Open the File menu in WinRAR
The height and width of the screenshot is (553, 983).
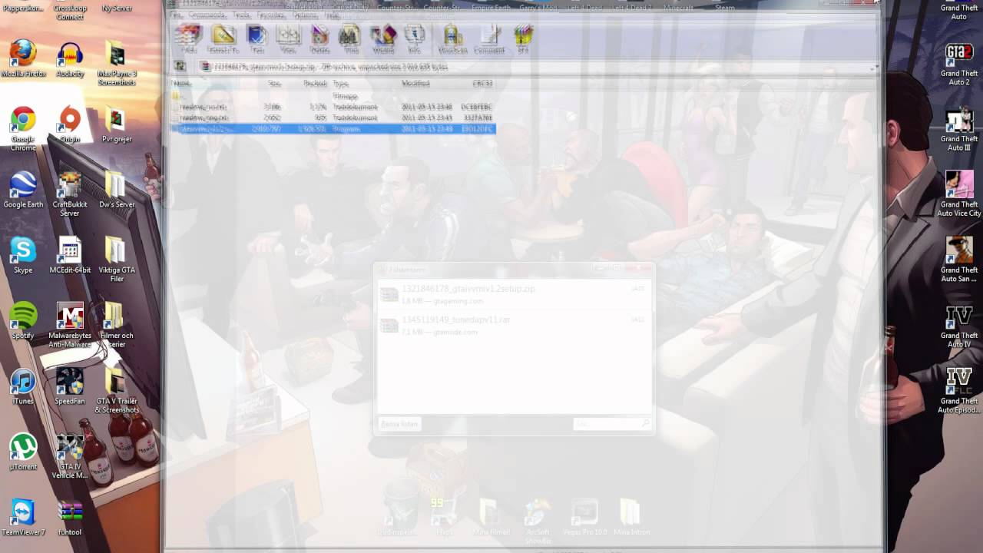tap(176, 15)
